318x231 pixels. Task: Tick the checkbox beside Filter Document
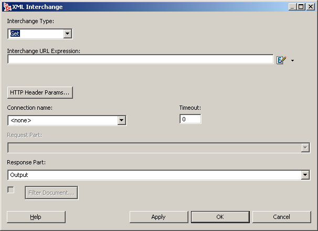[x=10, y=190]
